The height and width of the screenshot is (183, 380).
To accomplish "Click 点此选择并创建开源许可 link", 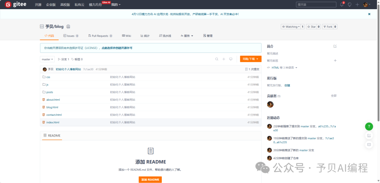I will coord(117,48).
